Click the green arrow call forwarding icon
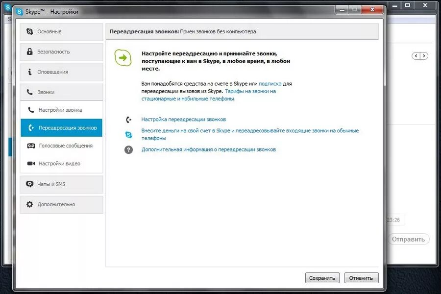This screenshot has height=294, width=441. click(x=123, y=58)
